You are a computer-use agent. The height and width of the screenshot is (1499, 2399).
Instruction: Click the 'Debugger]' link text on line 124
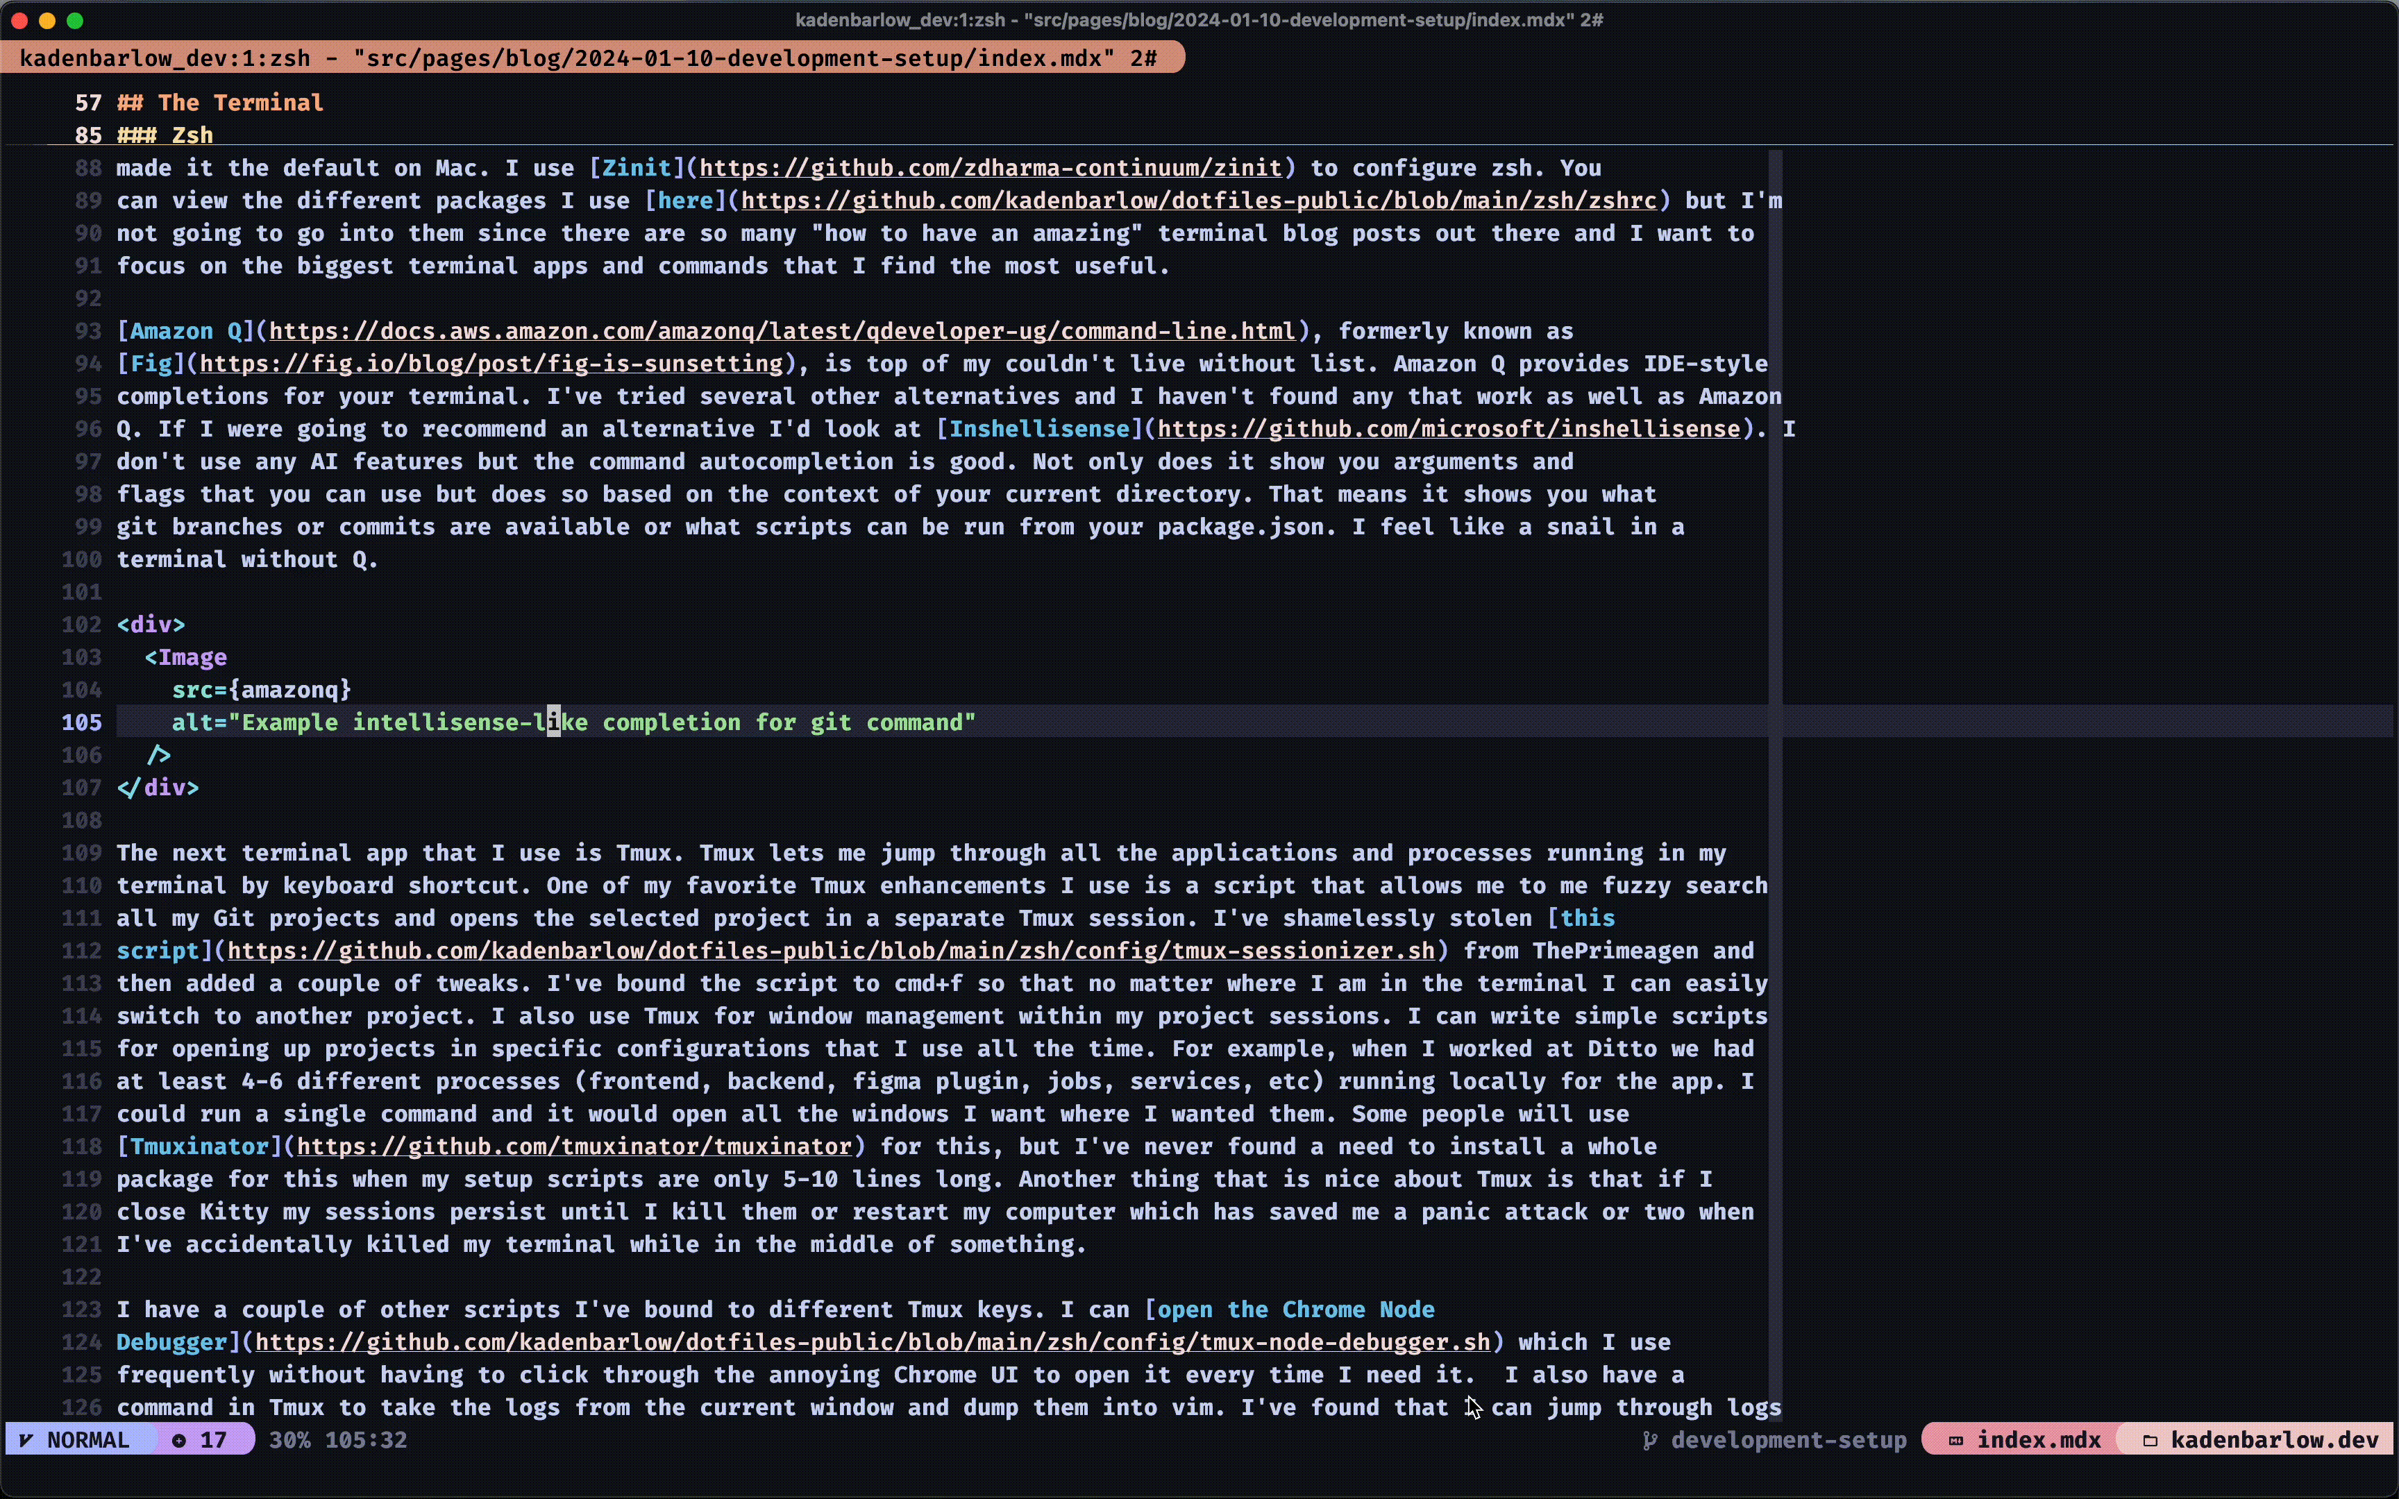tap(178, 1342)
